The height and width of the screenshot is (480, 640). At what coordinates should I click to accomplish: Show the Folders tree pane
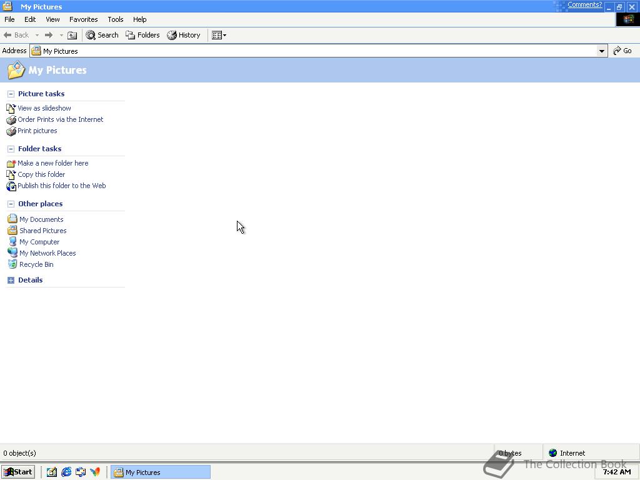tap(142, 35)
